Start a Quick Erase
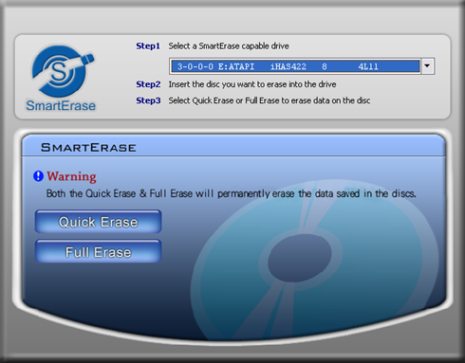Image resolution: width=465 pixels, height=363 pixels. tap(99, 222)
